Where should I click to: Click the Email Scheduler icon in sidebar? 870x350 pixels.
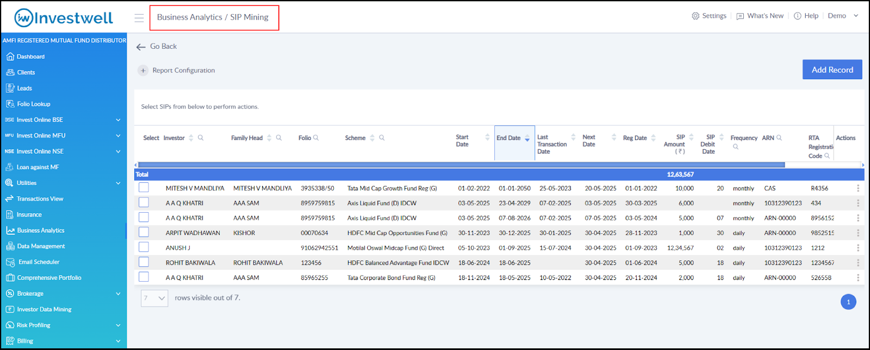[10, 262]
